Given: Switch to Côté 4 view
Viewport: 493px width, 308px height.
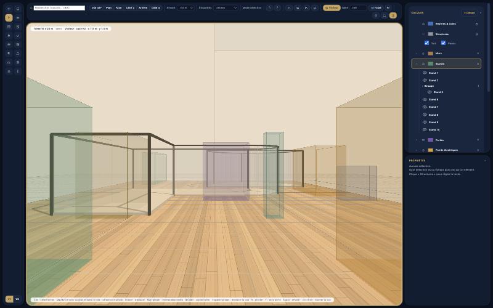Looking at the screenshot, I should [156, 8].
